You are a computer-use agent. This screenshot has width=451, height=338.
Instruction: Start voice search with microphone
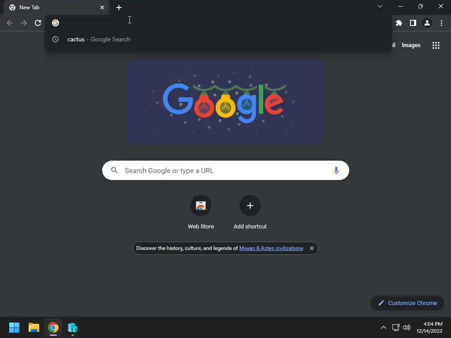click(336, 170)
